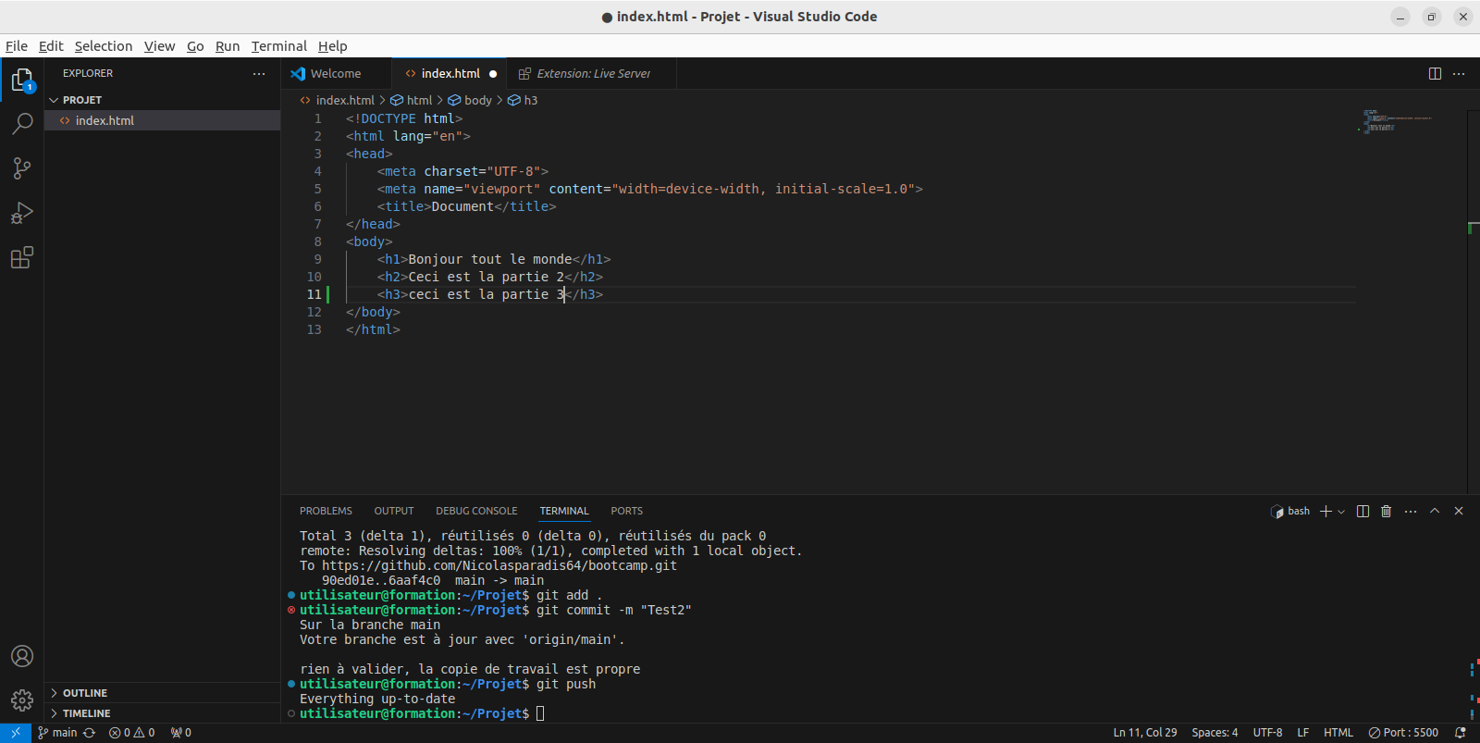Click in the terminal input prompt line
The height and width of the screenshot is (743, 1480).
(540, 713)
